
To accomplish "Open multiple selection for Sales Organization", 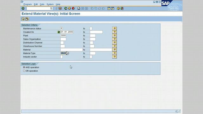I will (x=115, y=39).
